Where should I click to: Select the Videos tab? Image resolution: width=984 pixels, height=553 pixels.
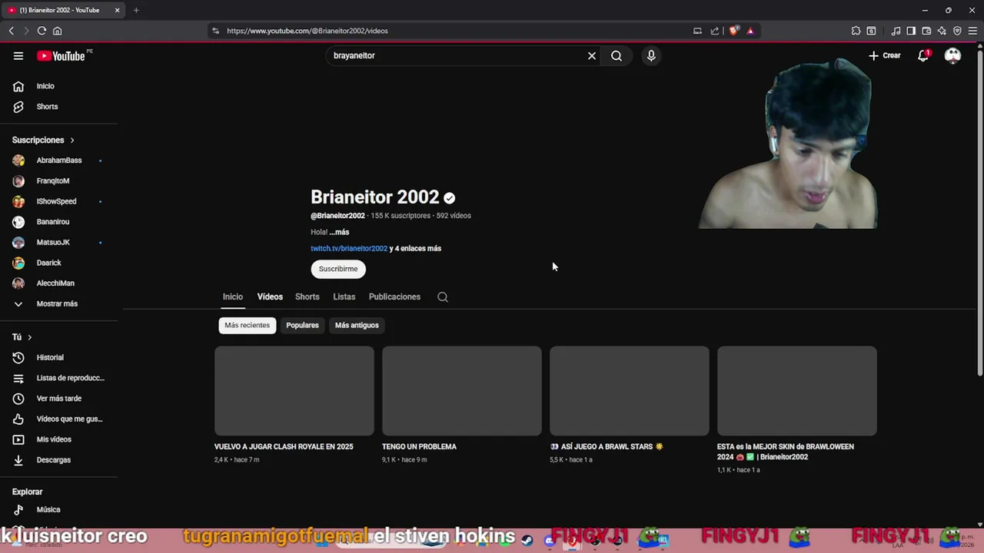(270, 296)
